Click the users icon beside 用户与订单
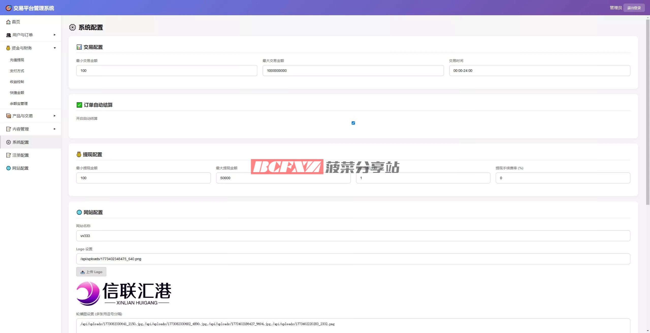 pos(9,35)
